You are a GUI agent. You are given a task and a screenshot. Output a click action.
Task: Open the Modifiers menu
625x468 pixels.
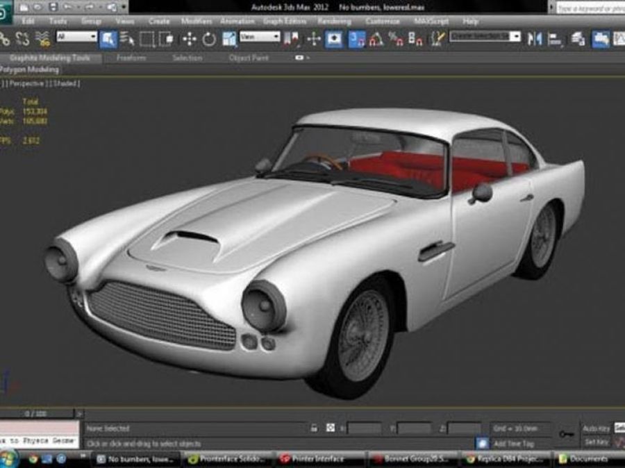(x=196, y=21)
